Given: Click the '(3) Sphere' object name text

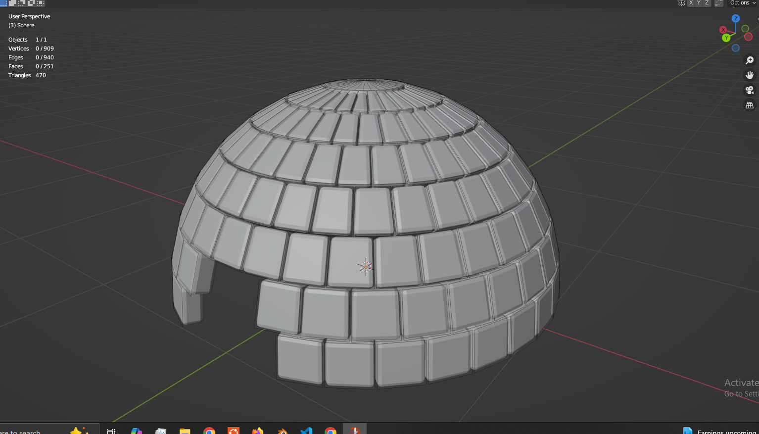Looking at the screenshot, I should click(21, 25).
